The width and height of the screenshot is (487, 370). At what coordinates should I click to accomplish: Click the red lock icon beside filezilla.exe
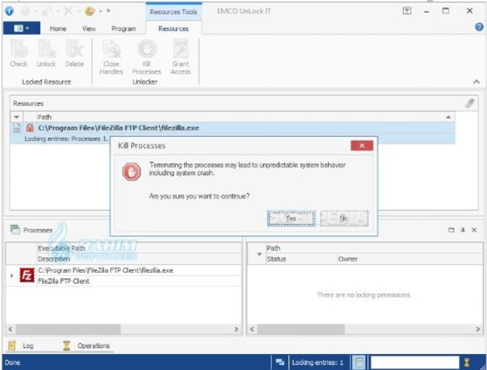click(30, 128)
